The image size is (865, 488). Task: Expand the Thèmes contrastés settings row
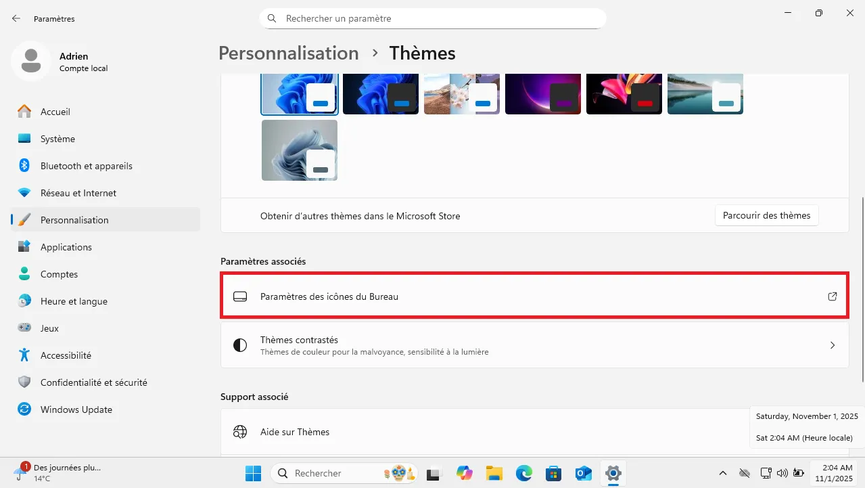click(x=534, y=345)
